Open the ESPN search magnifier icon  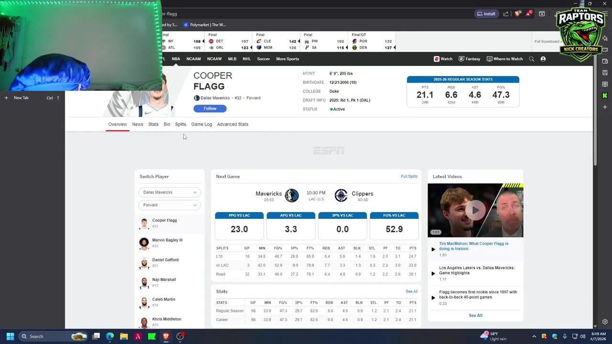(531, 59)
